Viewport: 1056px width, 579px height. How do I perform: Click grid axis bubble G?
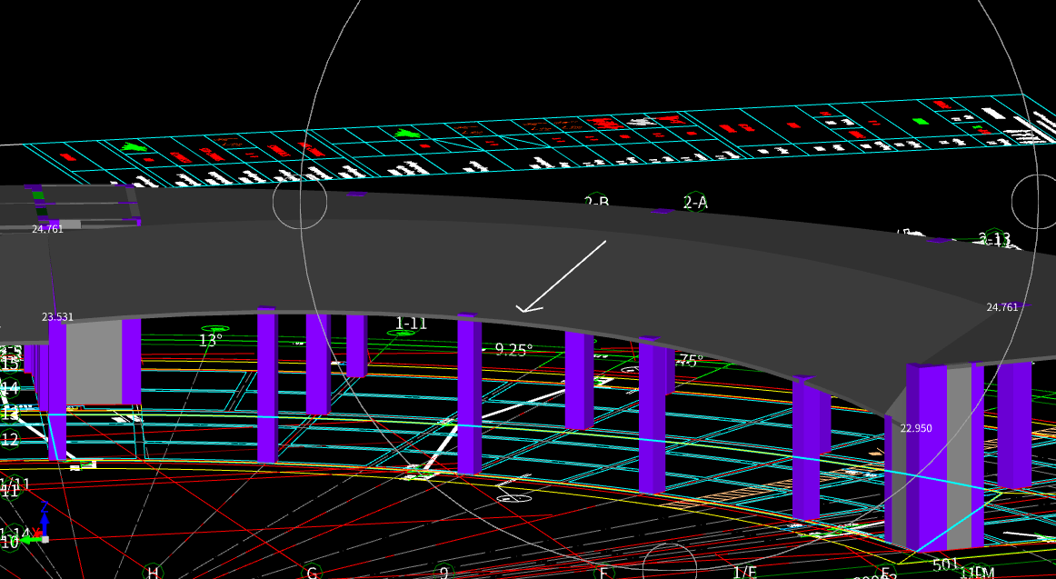coord(312,573)
